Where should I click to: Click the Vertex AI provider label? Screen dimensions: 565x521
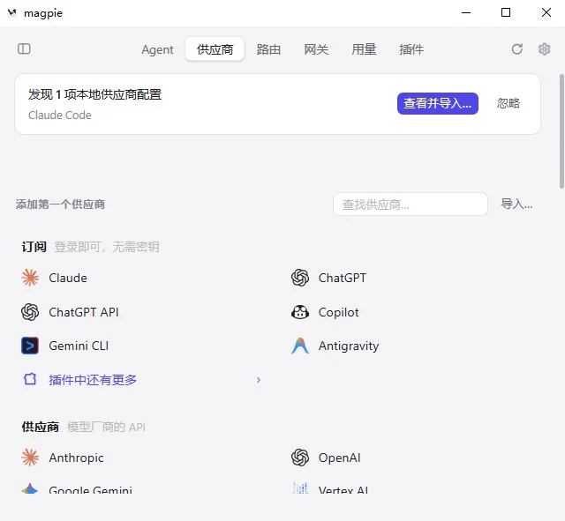pyautogui.click(x=343, y=489)
